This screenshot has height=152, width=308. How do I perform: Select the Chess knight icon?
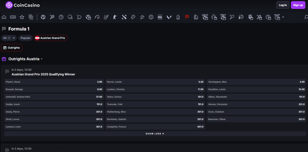click(178, 17)
